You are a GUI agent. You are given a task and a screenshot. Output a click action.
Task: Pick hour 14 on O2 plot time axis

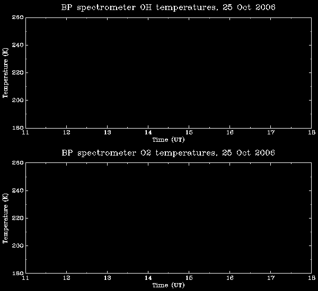(148, 278)
